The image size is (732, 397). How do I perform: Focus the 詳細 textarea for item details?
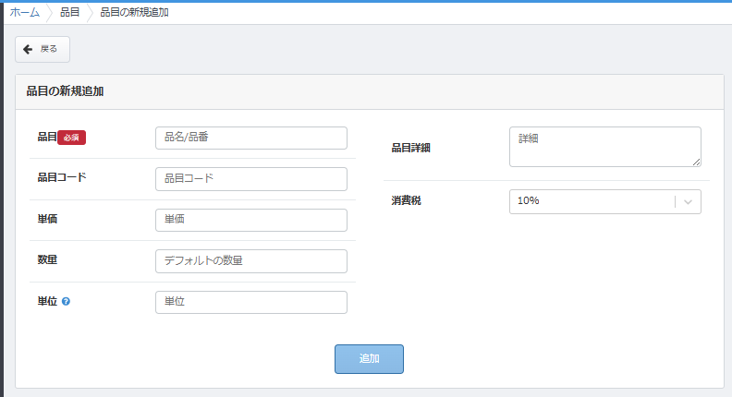point(604,146)
